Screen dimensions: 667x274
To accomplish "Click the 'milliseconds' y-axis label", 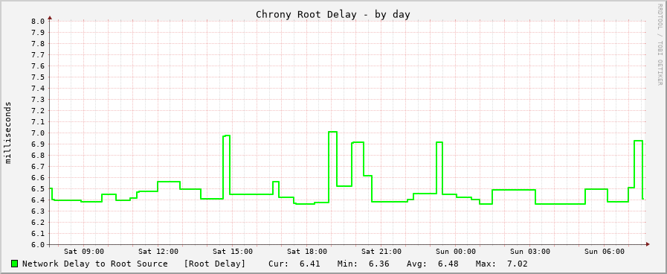I will (8, 133).
